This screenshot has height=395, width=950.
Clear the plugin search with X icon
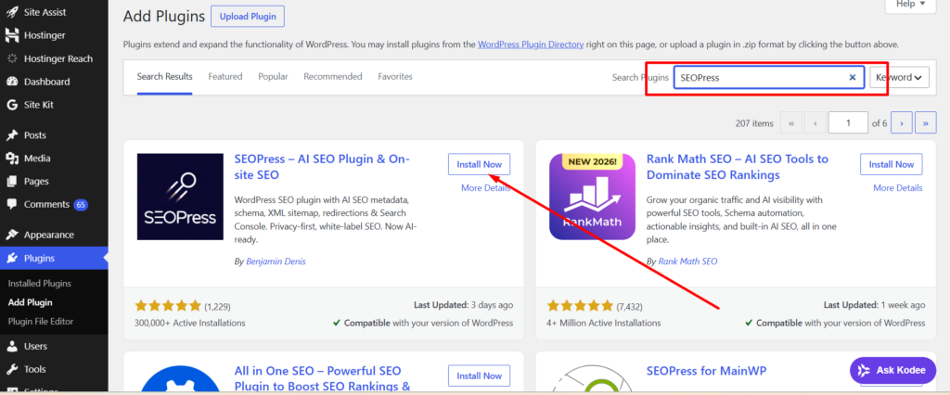pos(853,78)
